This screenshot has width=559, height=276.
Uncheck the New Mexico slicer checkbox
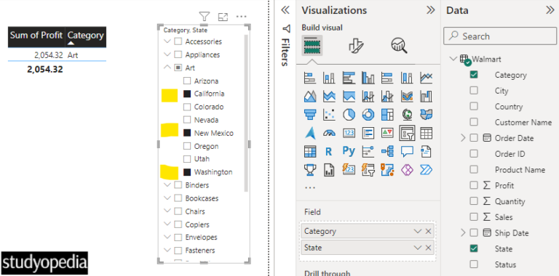[187, 133]
